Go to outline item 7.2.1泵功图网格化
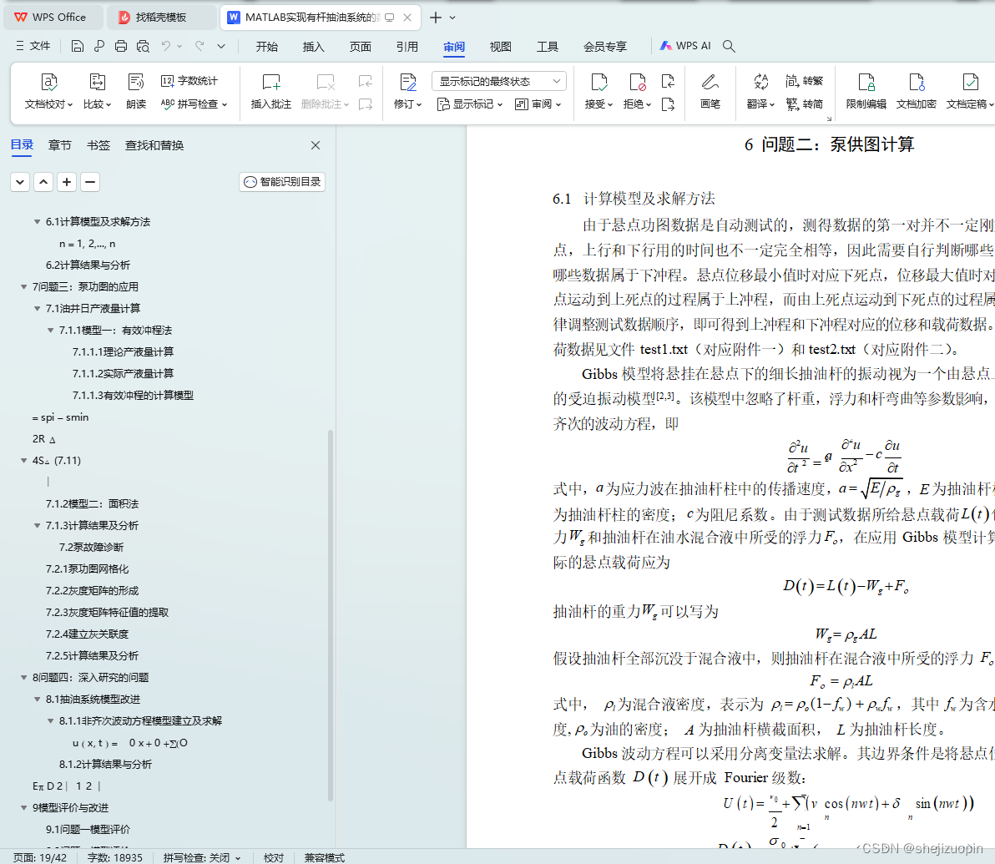995x864 pixels. pyautogui.click(x=87, y=568)
